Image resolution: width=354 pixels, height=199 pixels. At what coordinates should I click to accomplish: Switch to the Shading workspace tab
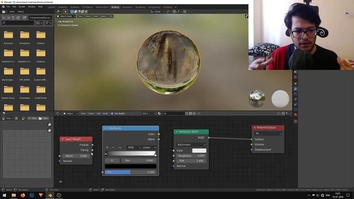[115, 7]
